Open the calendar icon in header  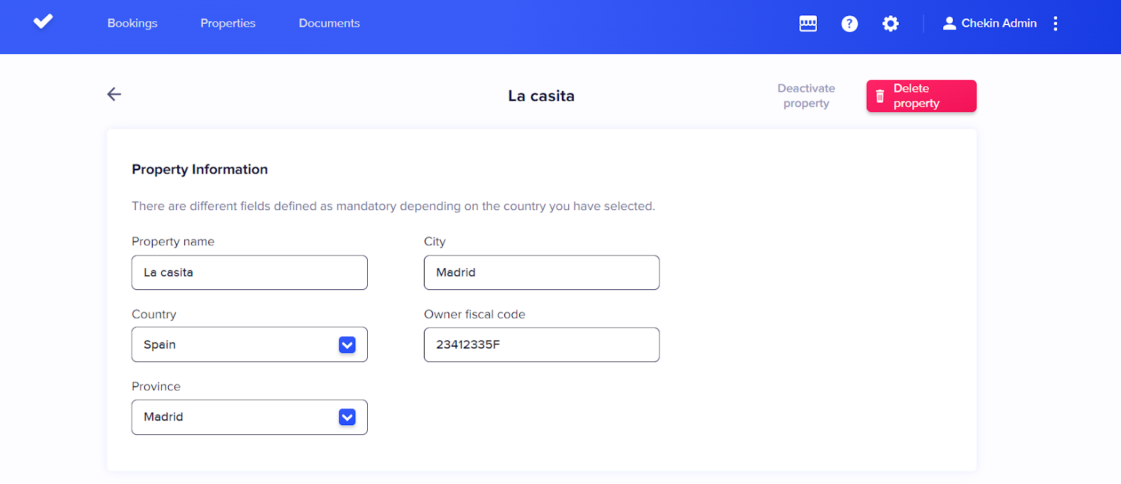coord(808,24)
